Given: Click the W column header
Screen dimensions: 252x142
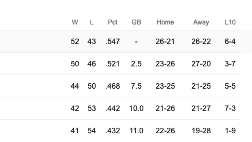Looking at the screenshot, I should click(75, 22).
